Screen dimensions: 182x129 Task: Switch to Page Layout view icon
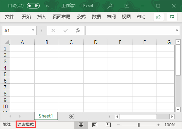95,125
